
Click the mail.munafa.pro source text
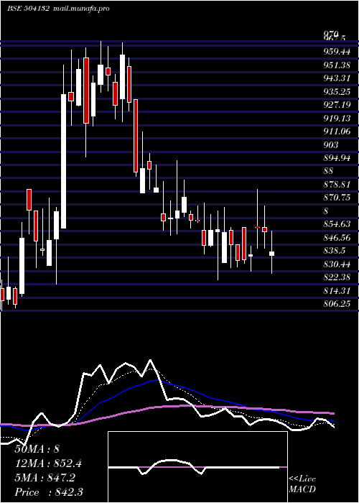coord(80,9)
